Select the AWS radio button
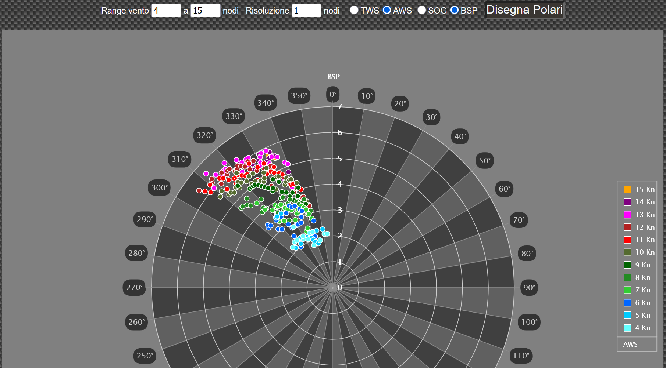666x368 pixels. coord(387,10)
